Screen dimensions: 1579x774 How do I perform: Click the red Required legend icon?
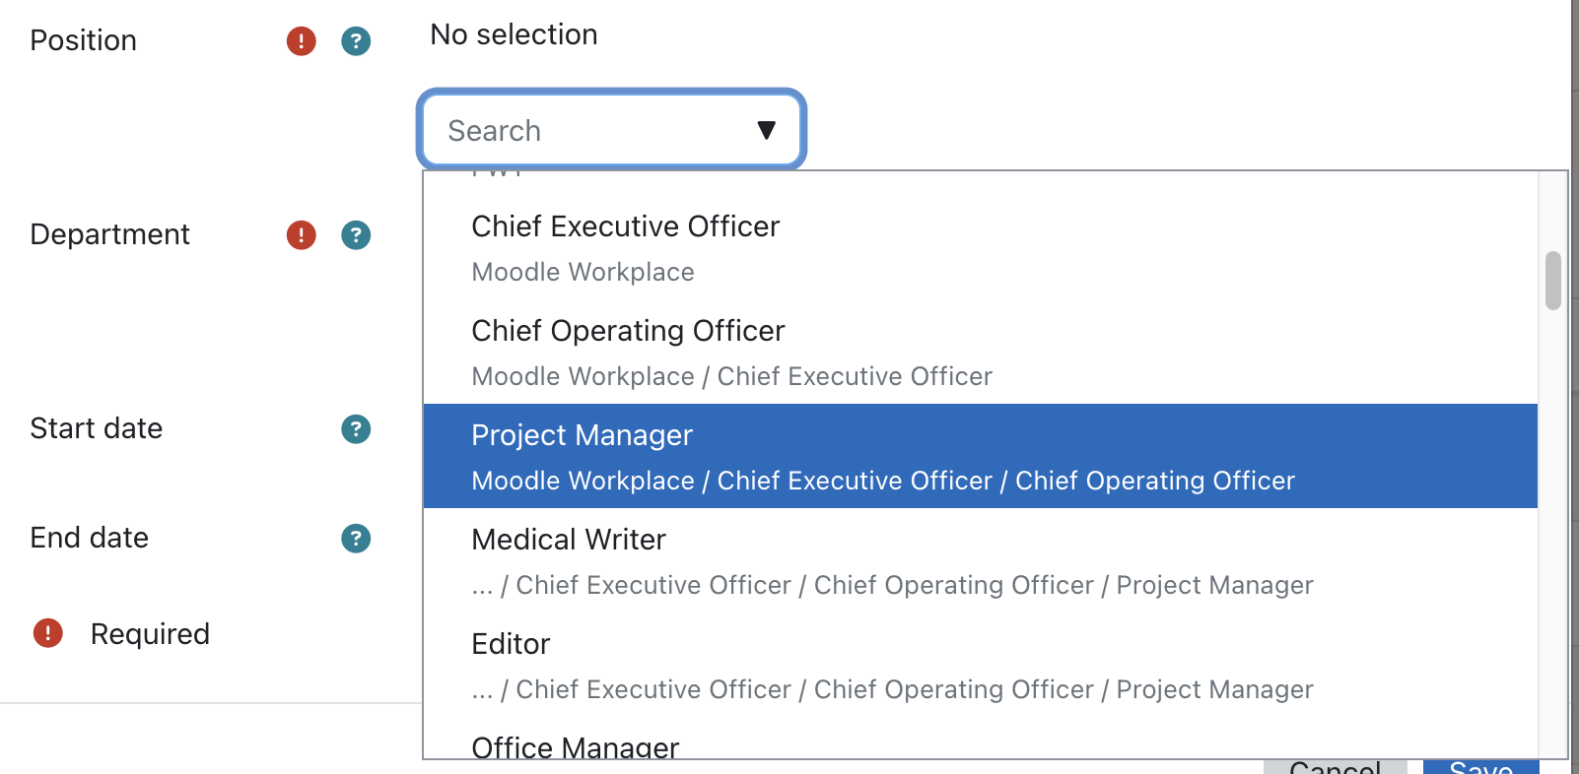pyautogui.click(x=47, y=633)
